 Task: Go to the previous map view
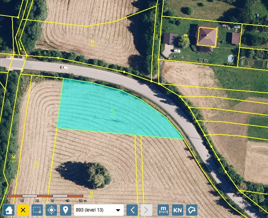(132, 210)
